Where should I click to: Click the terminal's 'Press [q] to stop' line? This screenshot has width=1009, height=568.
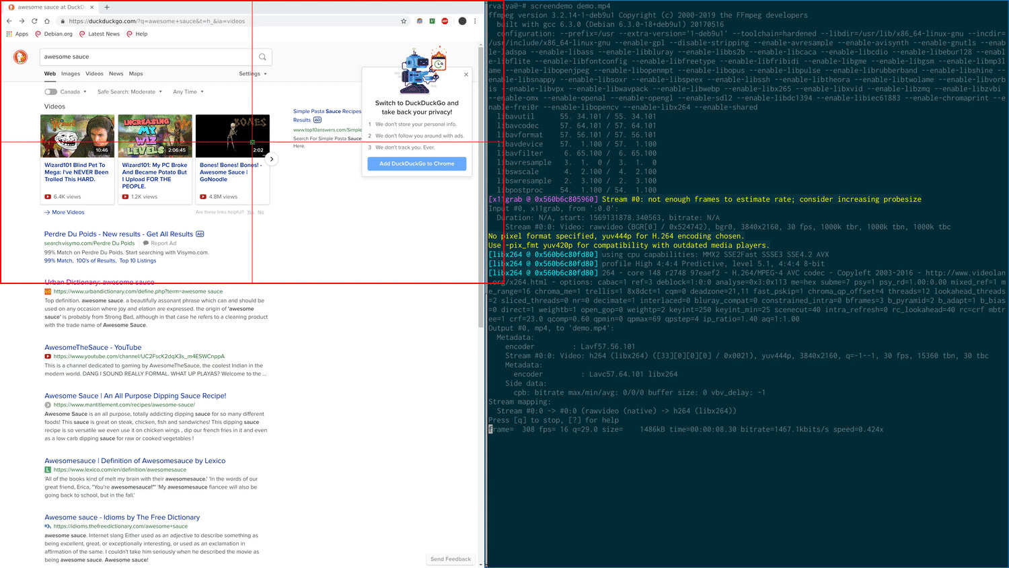click(554, 420)
